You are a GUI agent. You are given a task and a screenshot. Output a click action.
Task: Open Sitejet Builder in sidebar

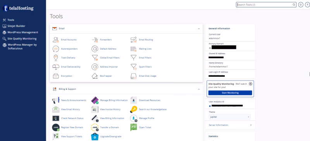tap(16, 26)
